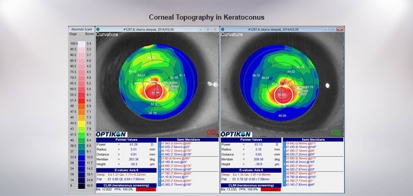Click CLMI keratoconus screening header, OD window
Screen dimensions: 413x196
pyautogui.click(x=126, y=186)
